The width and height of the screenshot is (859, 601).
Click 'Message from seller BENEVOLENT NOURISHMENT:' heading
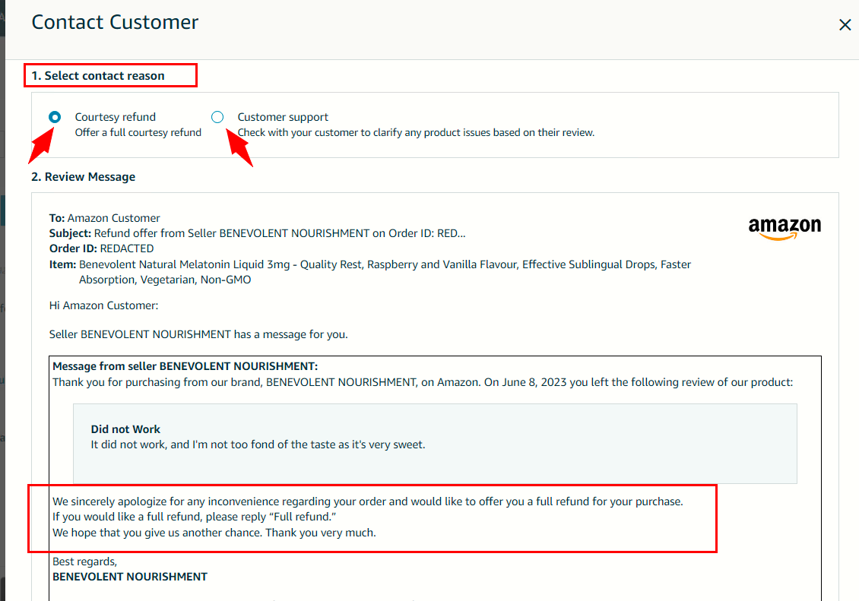(185, 366)
